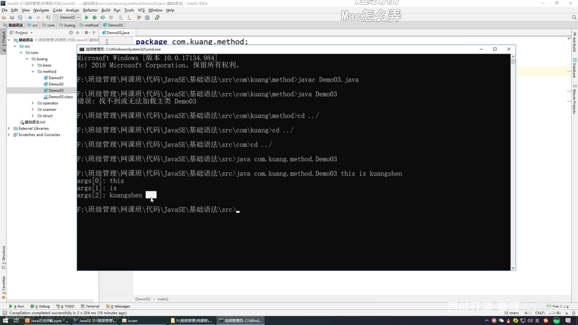Run Demo02 with the green play icon
578x325 pixels.
coord(86,18)
